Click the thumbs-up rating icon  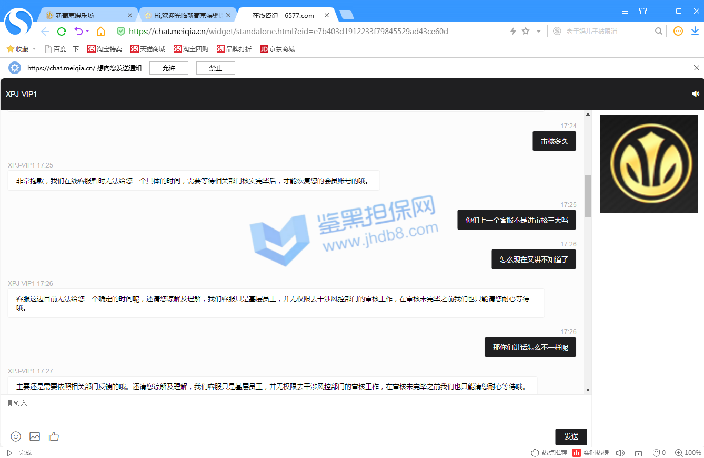click(x=54, y=436)
